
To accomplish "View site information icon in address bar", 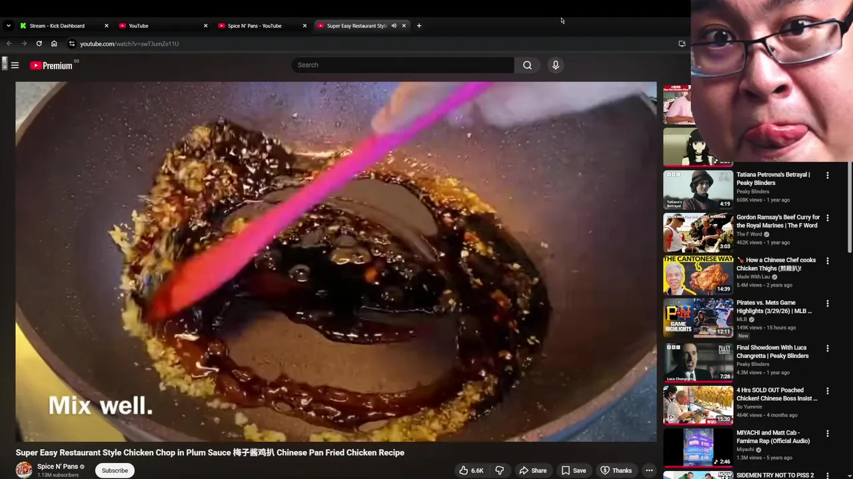I will pyautogui.click(x=72, y=44).
